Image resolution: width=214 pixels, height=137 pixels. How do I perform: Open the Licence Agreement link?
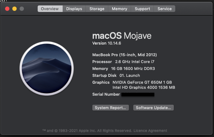click(150, 130)
